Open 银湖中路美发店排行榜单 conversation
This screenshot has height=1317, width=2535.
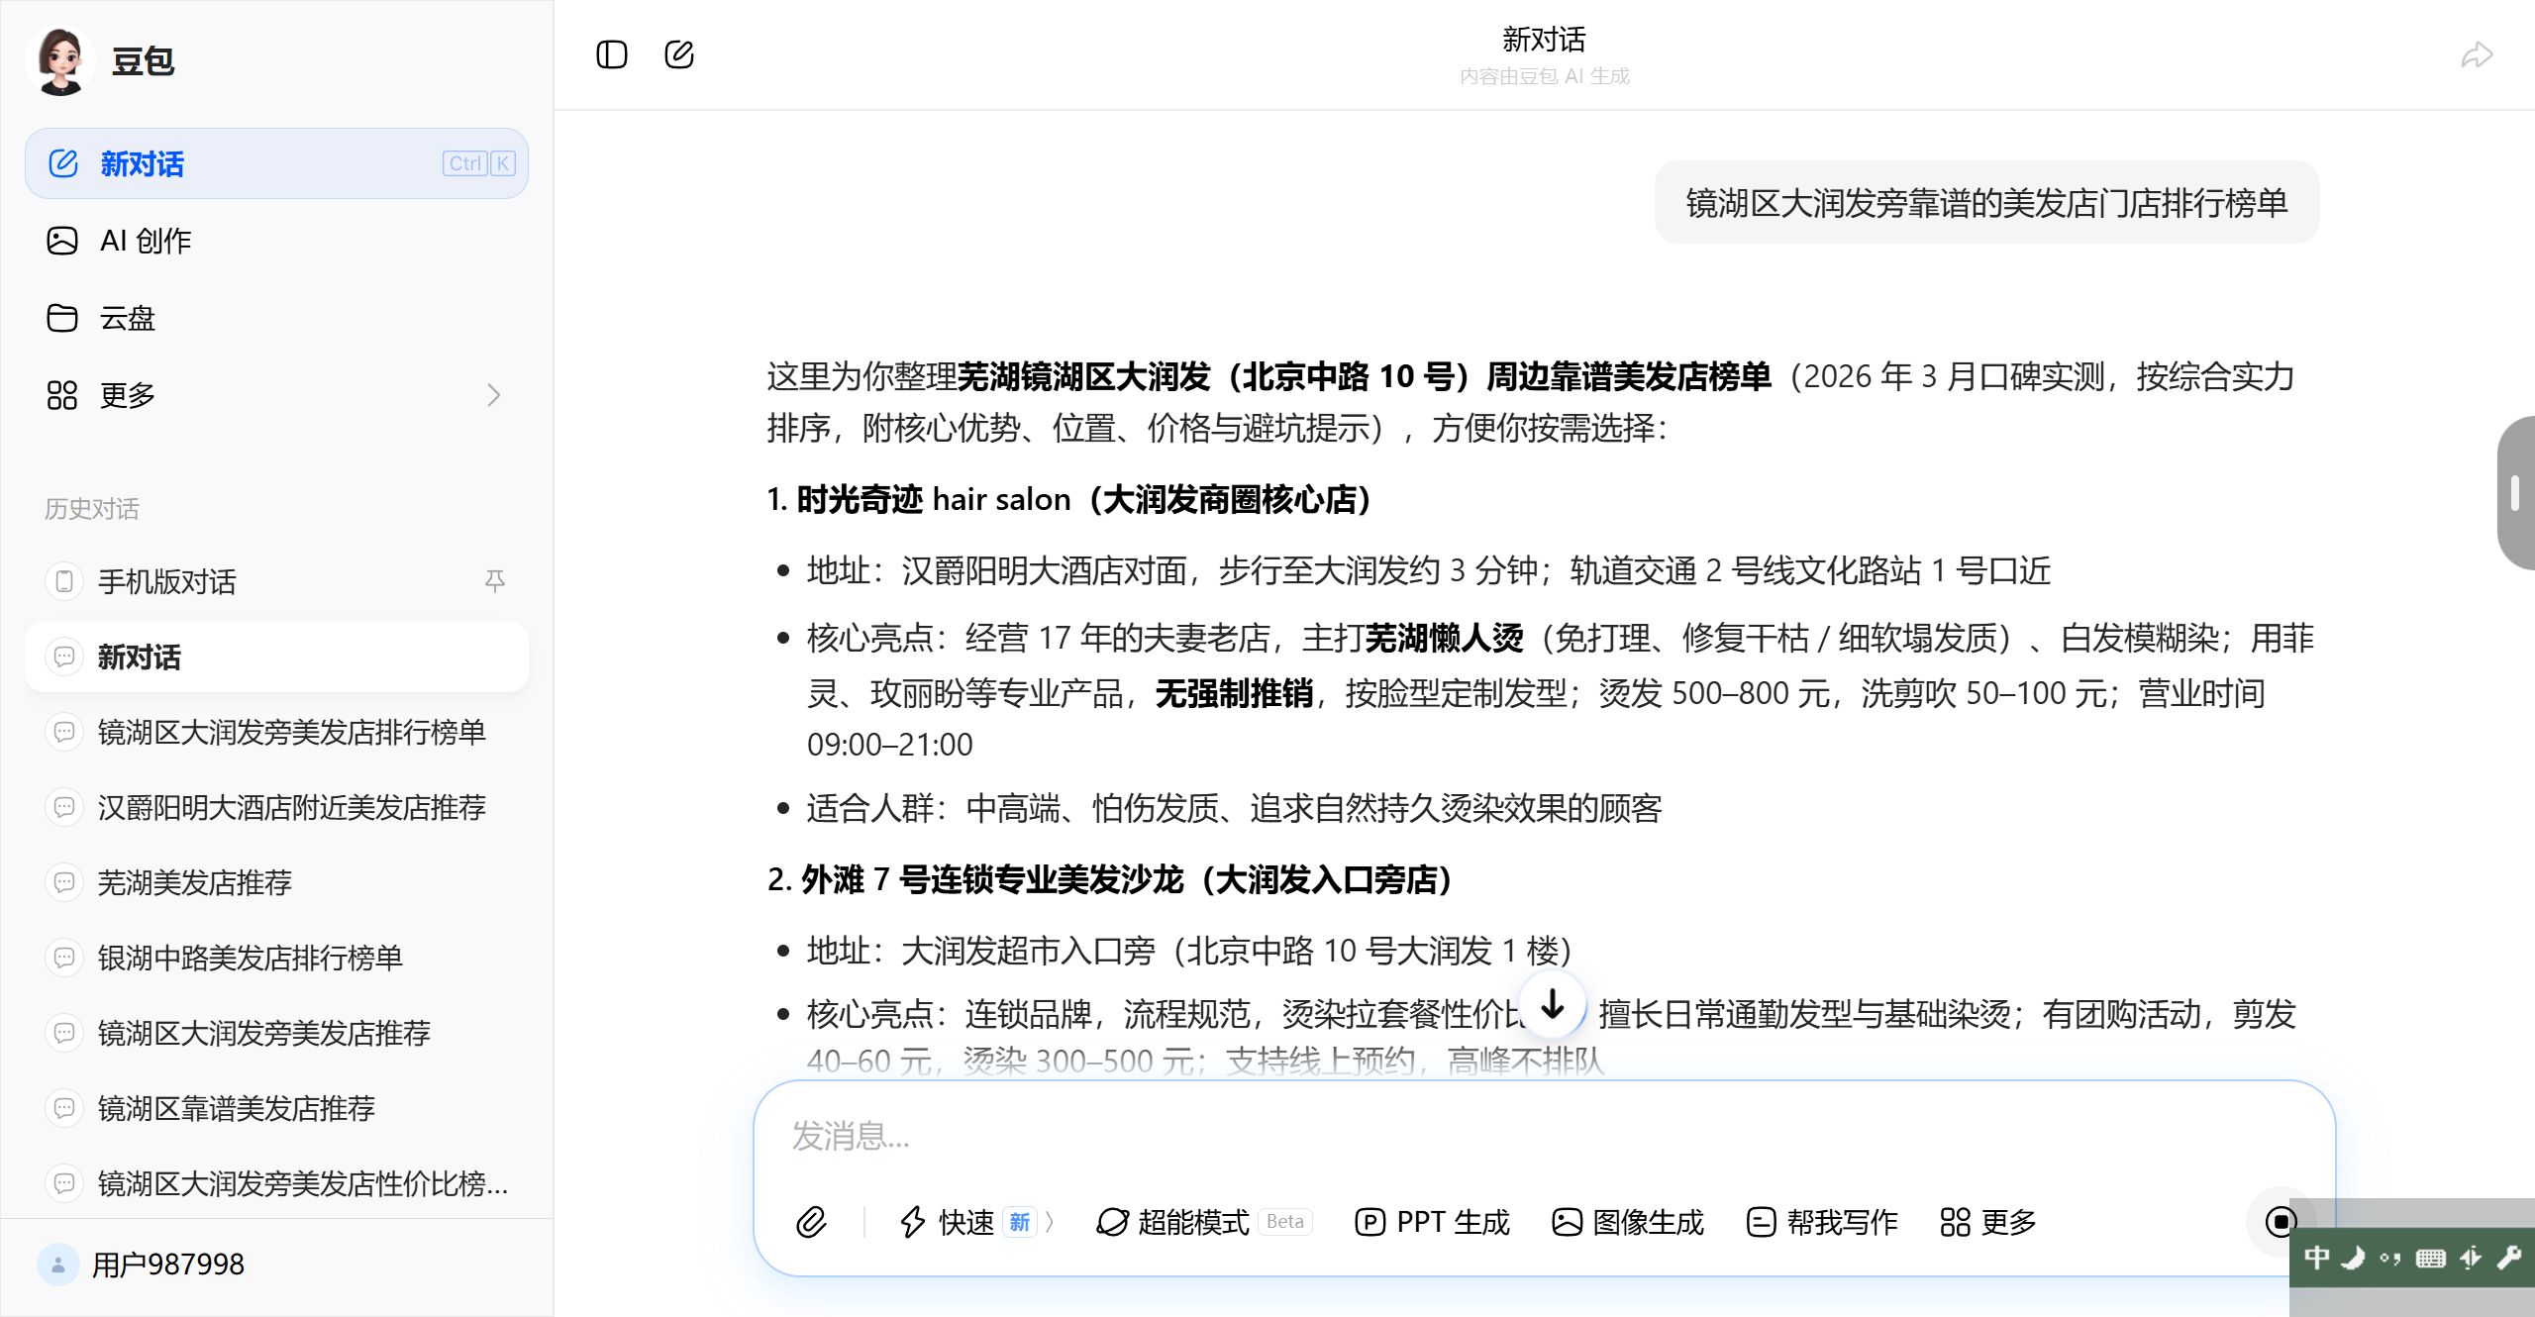tap(276, 958)
